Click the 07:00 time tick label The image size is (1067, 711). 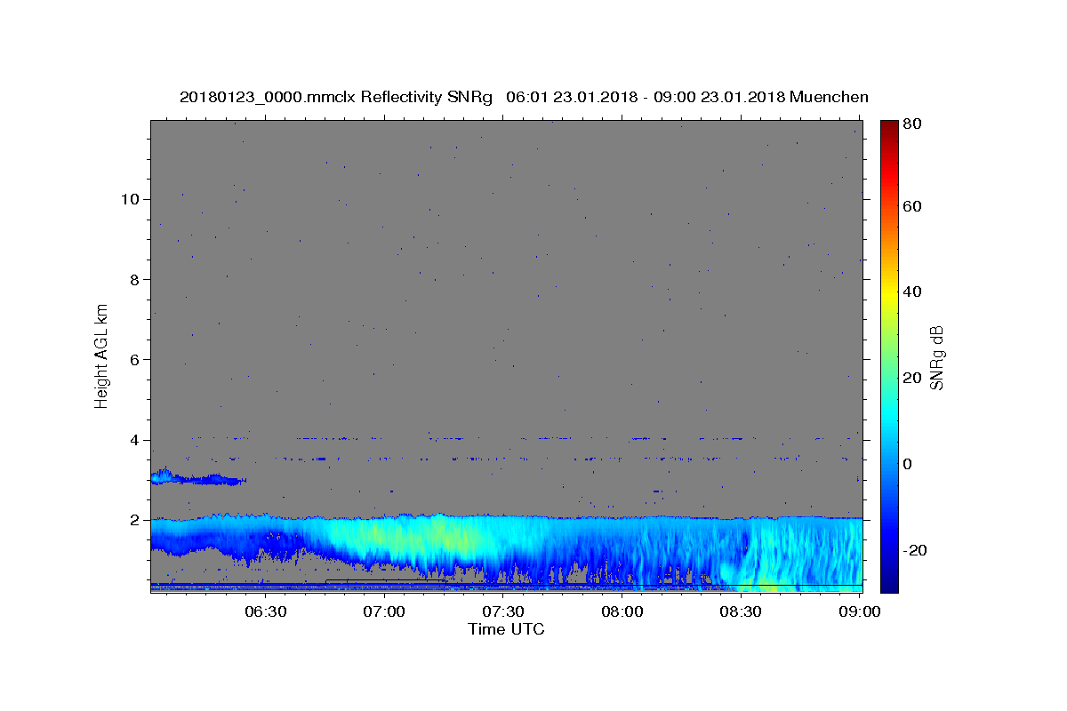[x=384, y=611]
